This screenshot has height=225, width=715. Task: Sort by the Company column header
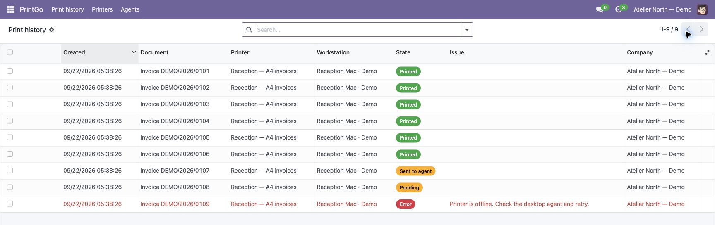point(640,52)
